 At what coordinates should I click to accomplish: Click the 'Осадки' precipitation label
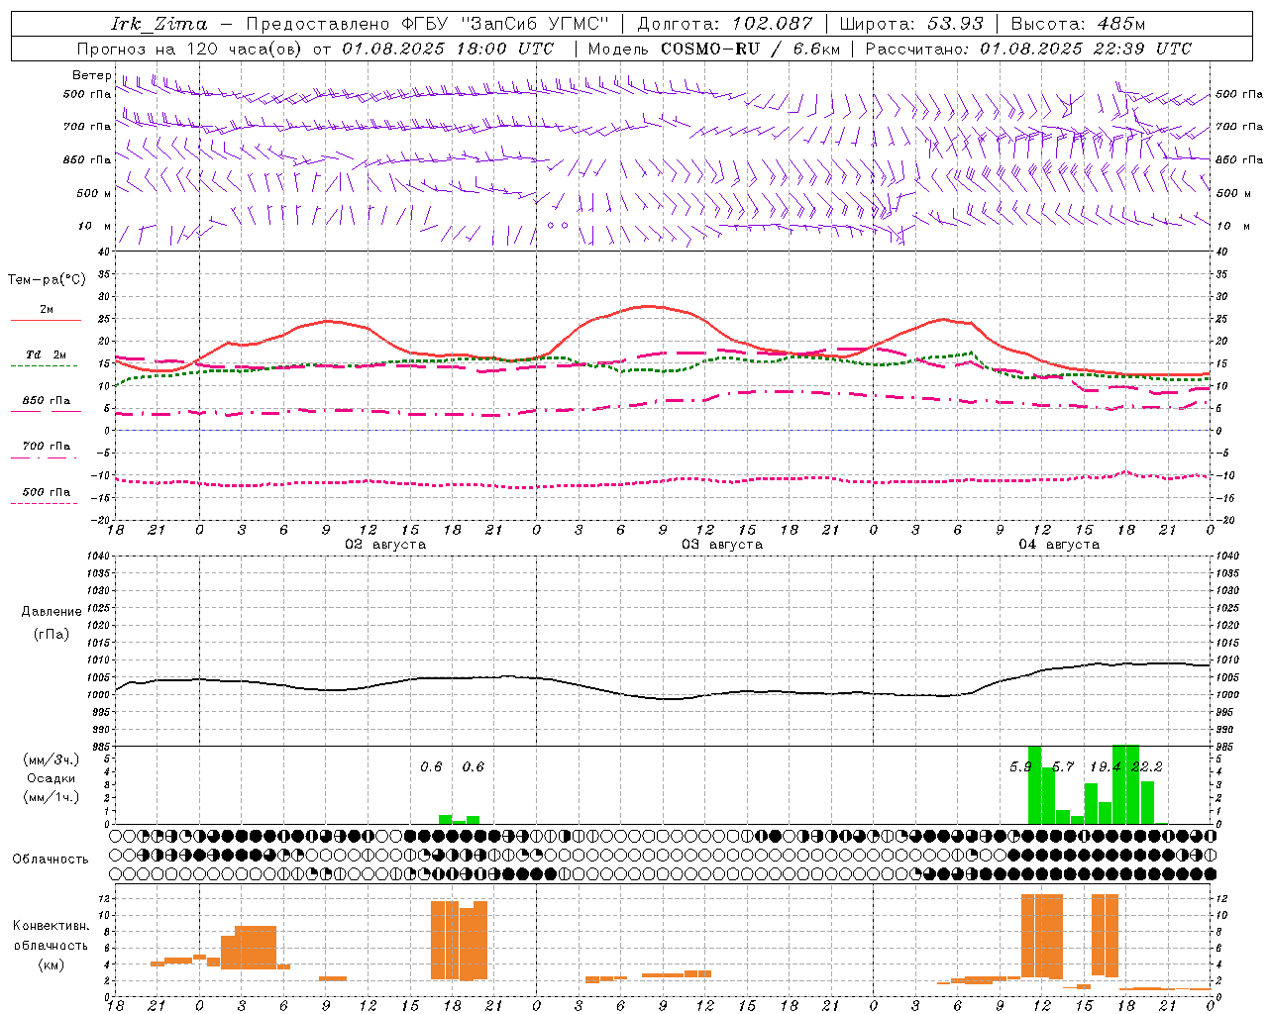(x=51, y=778)
